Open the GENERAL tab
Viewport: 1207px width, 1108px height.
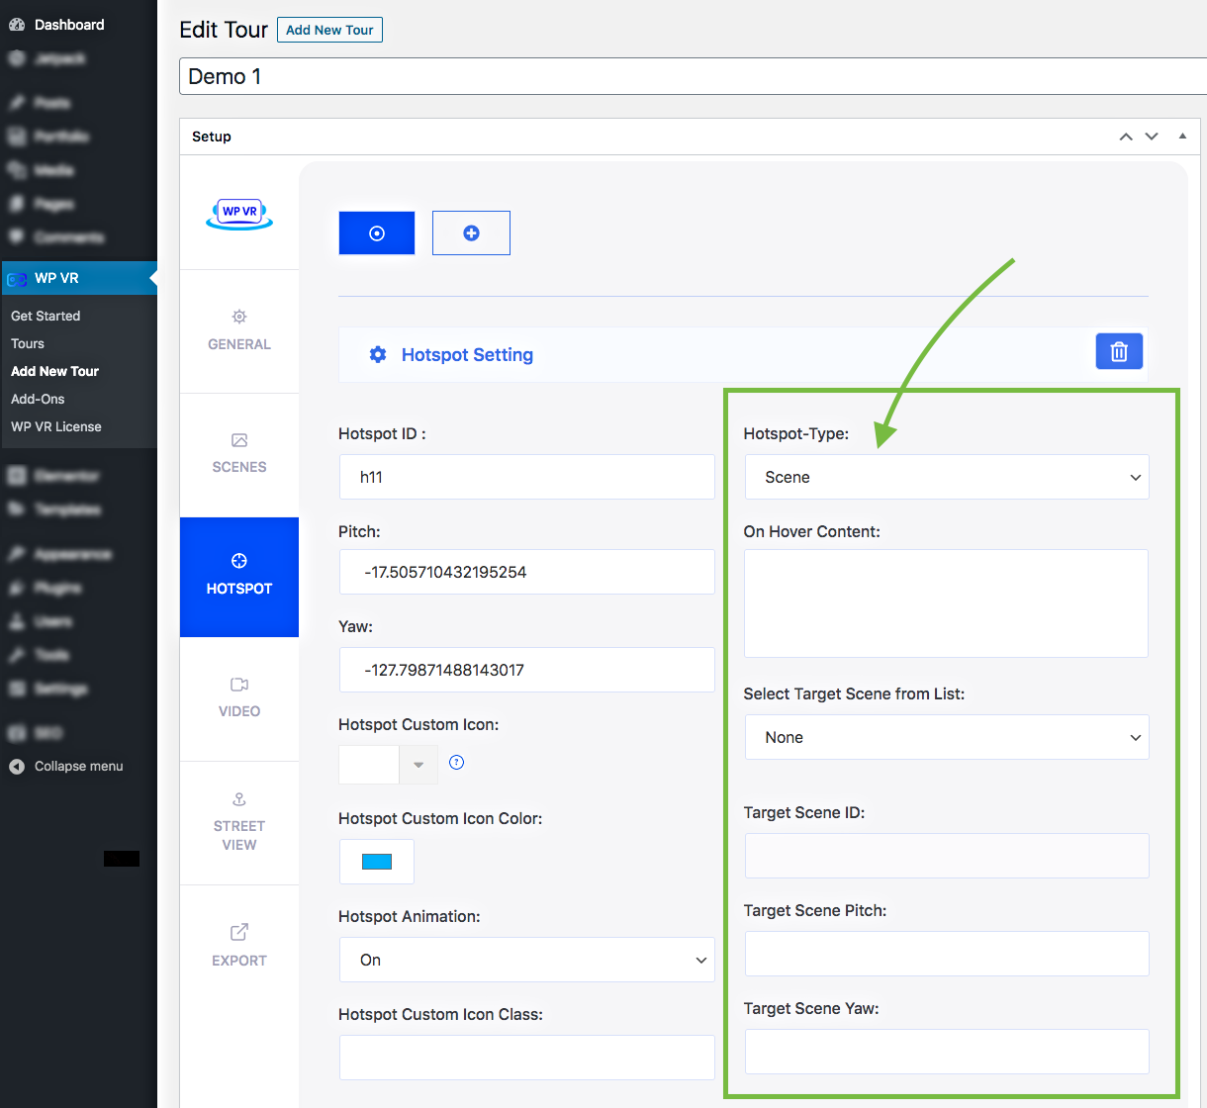[x=239, y=331]
